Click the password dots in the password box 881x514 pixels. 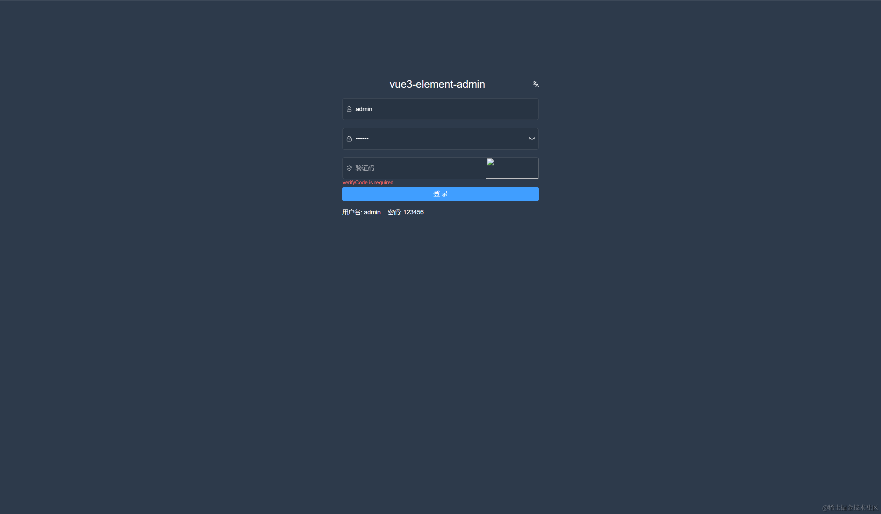point(362,139)
